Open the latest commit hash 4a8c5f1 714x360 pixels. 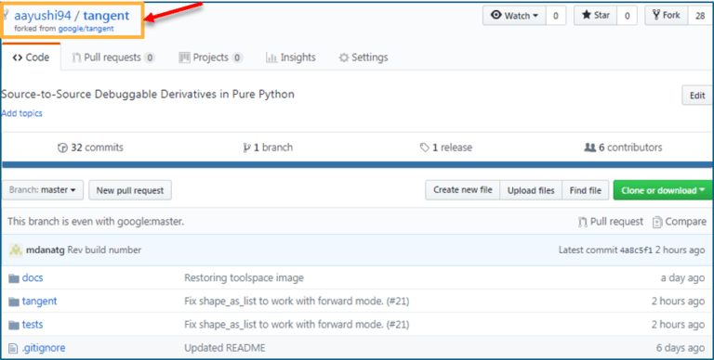point(636,251)
